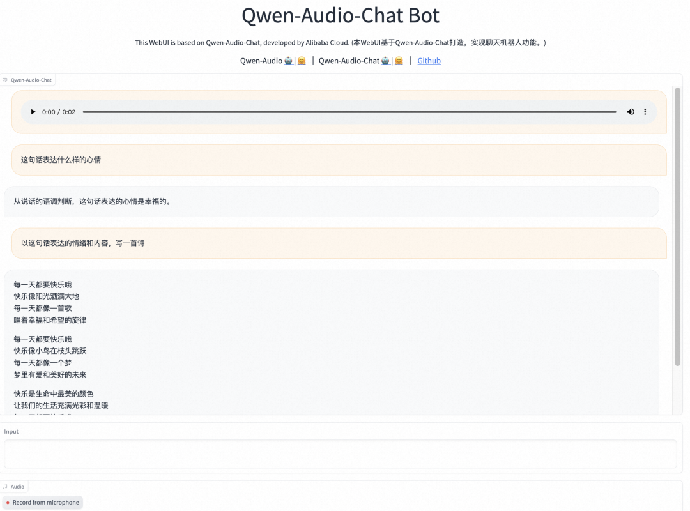
Task: Click the WebUI description subtitle text
Action: tap(341, 43)
